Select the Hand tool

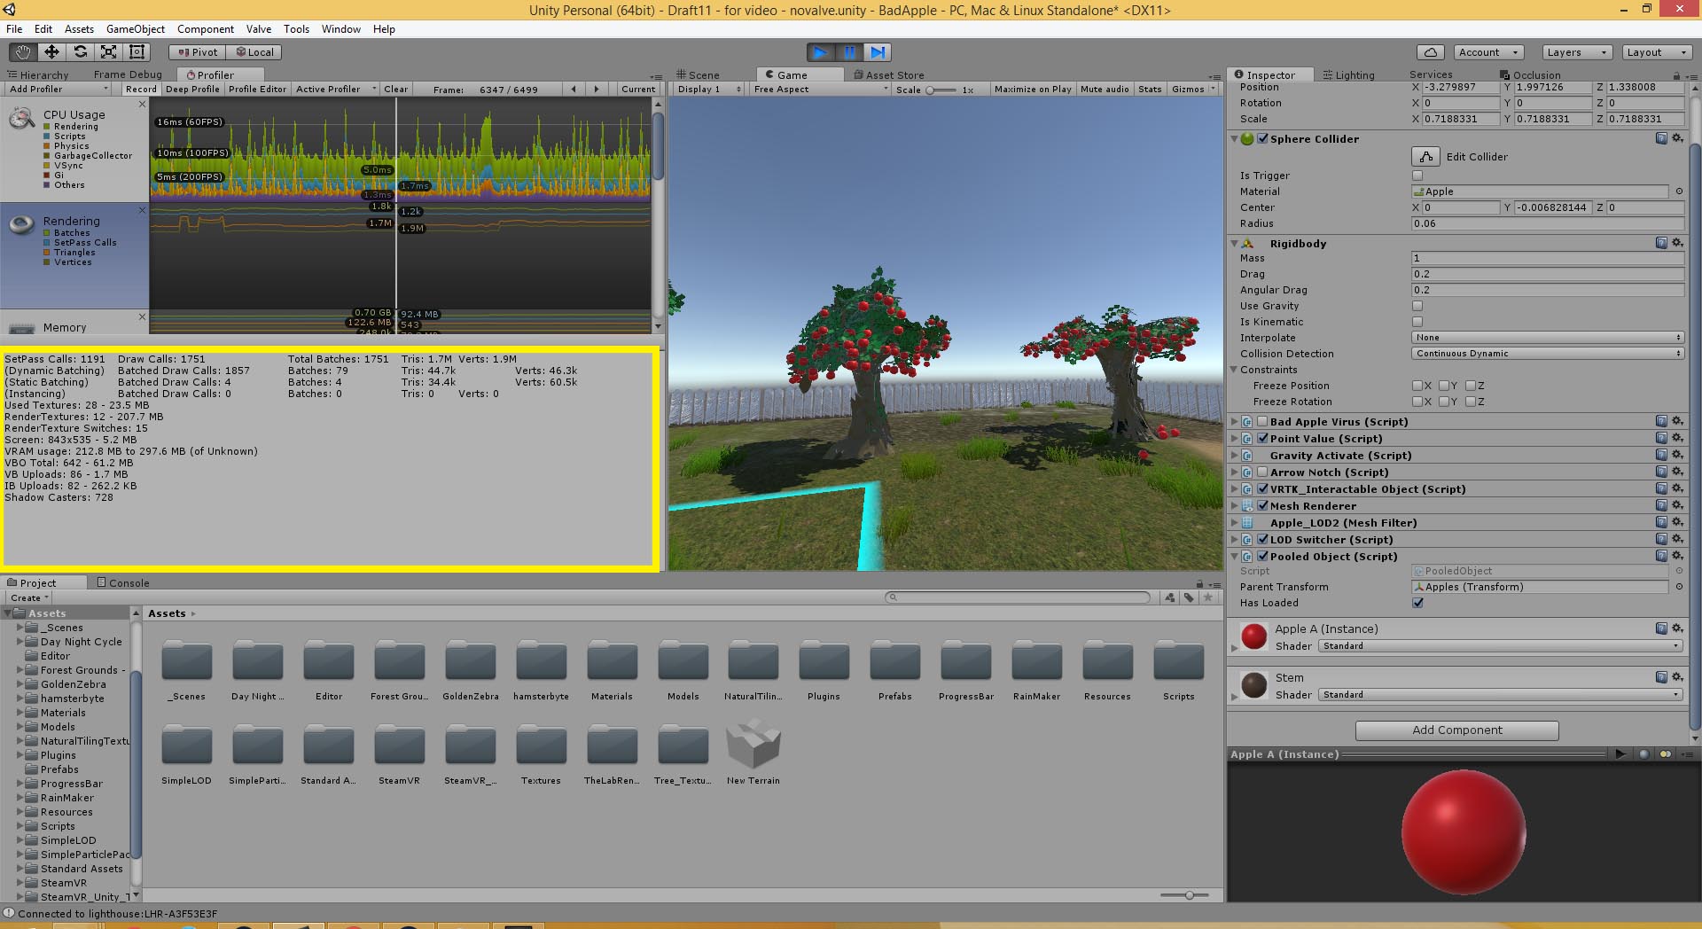(x=24, y=52)
